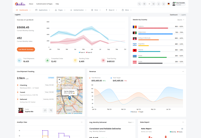Open the Authentication & Pages top menu

coord(44,4)
